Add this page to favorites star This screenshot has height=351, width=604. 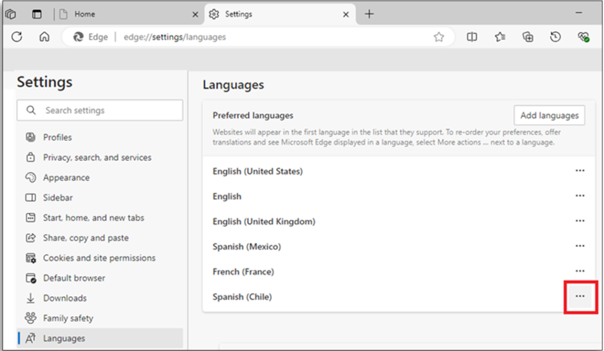pos(438,37)
